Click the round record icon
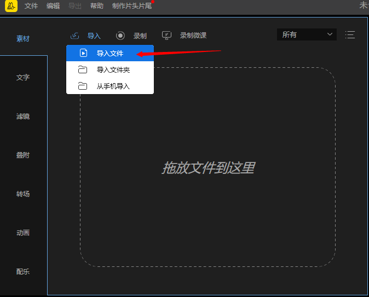Screen dimensions: 369x297 (x=120, y=36)
